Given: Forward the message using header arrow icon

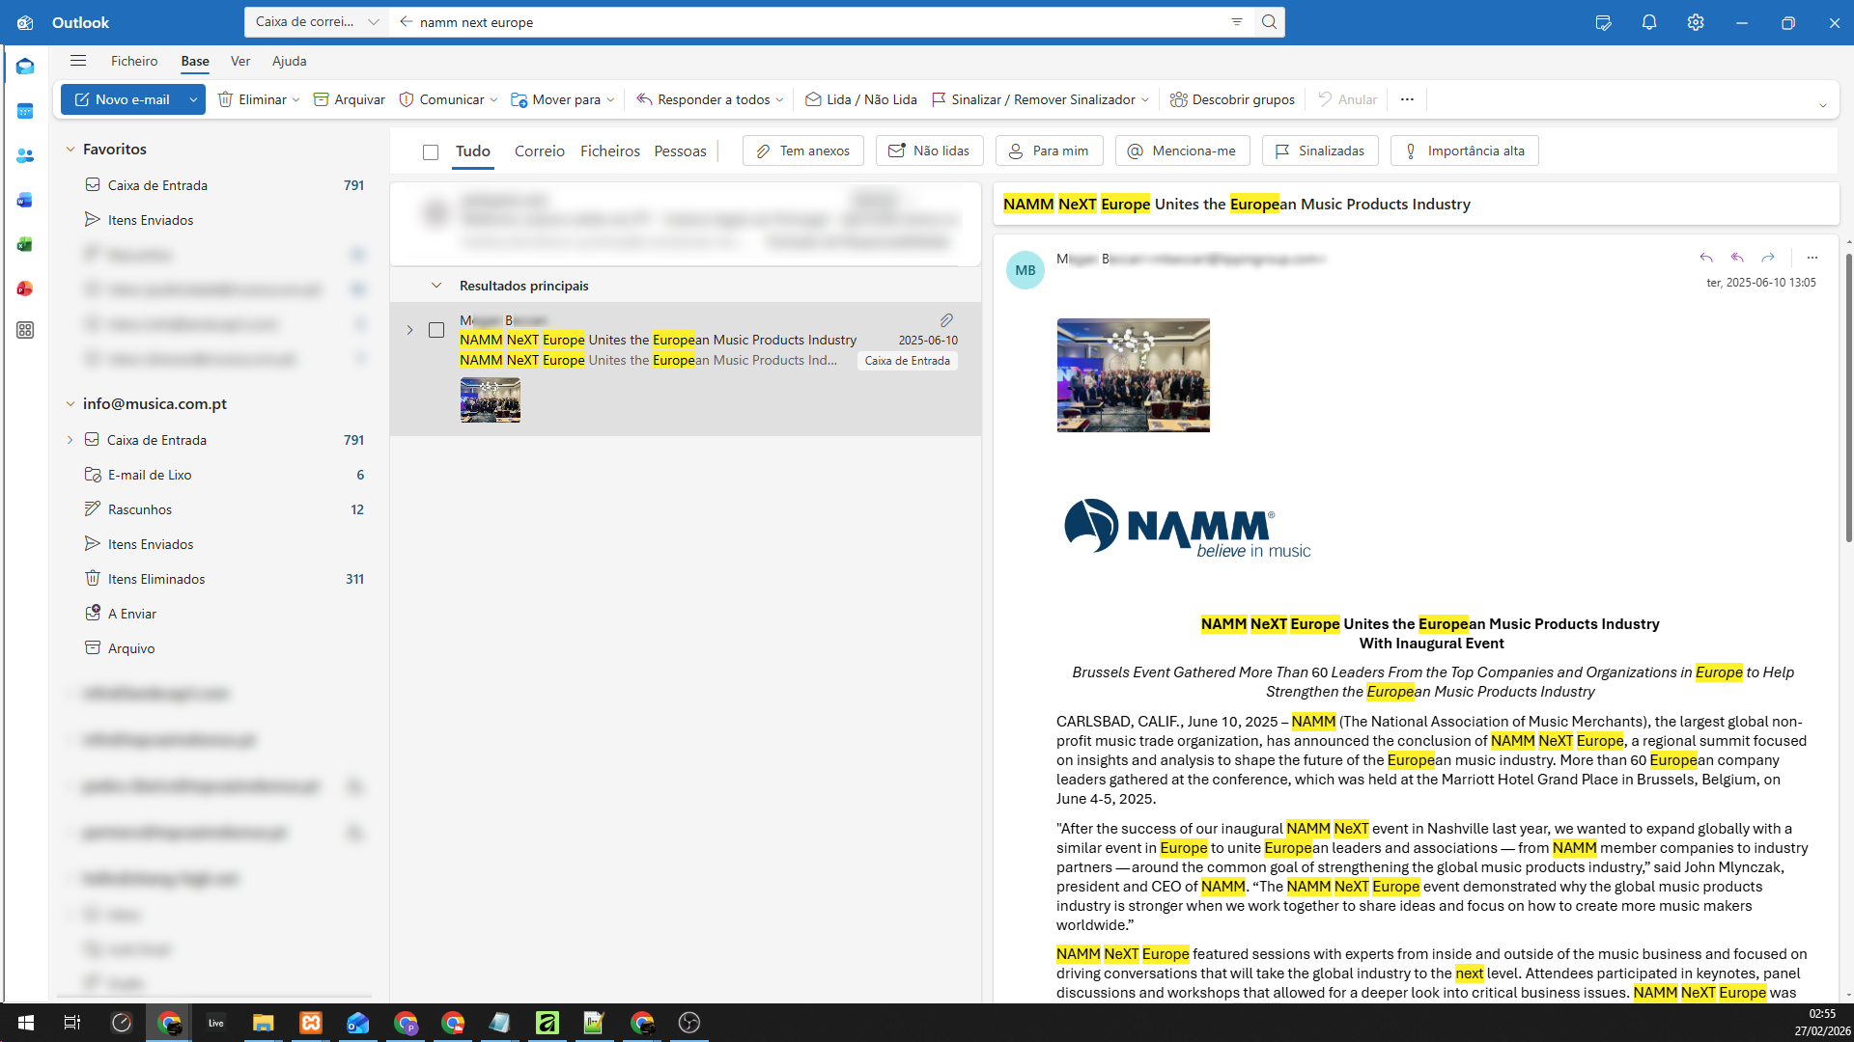Looking at the screenshot, I should click(x=1768, y=258).
